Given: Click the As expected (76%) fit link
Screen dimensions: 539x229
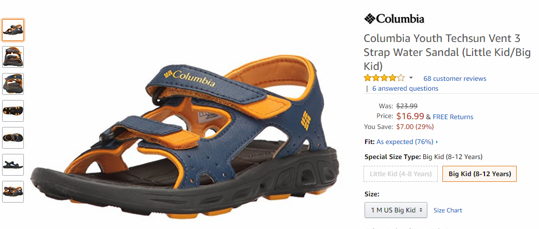Looking at the screenshot, I should 405,142.
